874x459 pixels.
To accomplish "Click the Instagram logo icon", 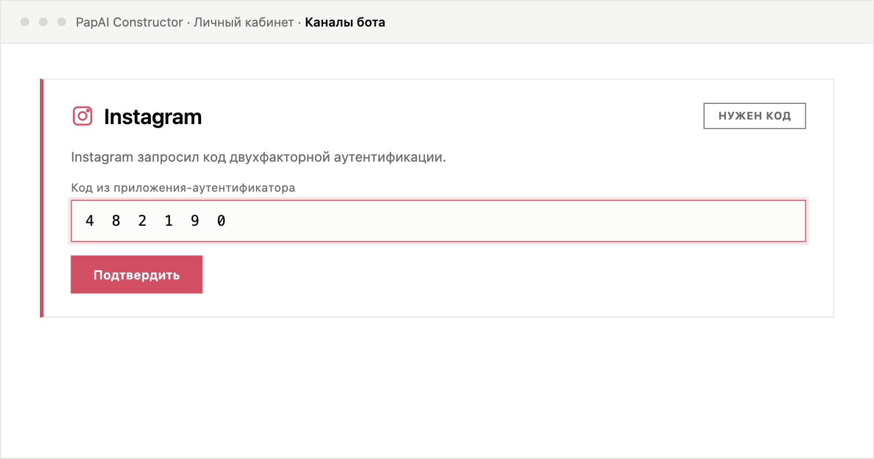I will pyautogui.click(x=83, y=116).
